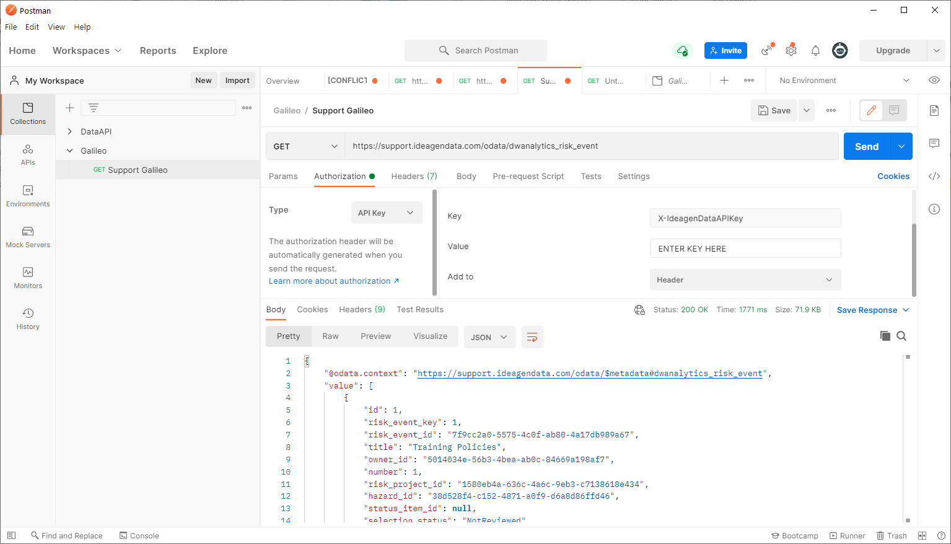Open the comments panel in right sidebar

point(934,143)
